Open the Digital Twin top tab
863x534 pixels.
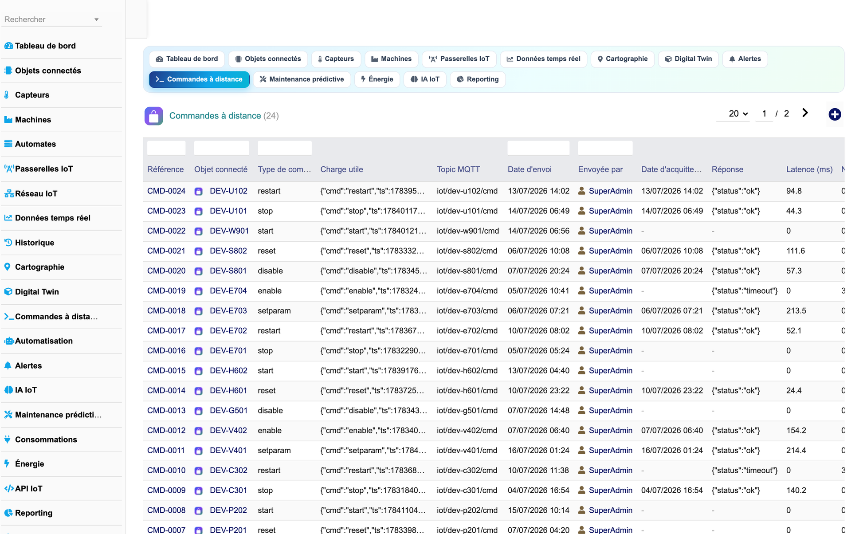pyautogui.click(x=688, y=59)
